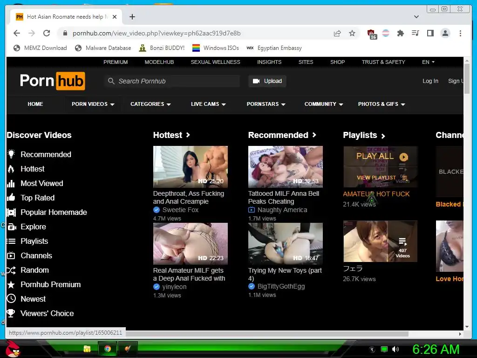Viewport: 477px width, 358px height.
Task: Click the taskbar volume speaker icon
Action: (x=395, y=349)
